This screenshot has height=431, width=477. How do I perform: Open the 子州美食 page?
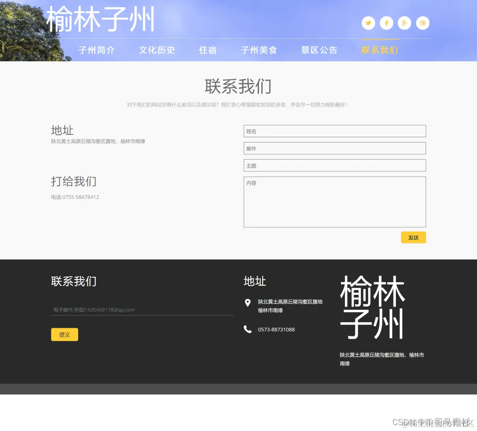coord(259,50)
